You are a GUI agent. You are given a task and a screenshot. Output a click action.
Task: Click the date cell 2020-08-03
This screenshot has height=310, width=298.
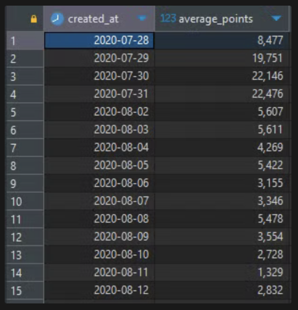(x=99, y=130)
